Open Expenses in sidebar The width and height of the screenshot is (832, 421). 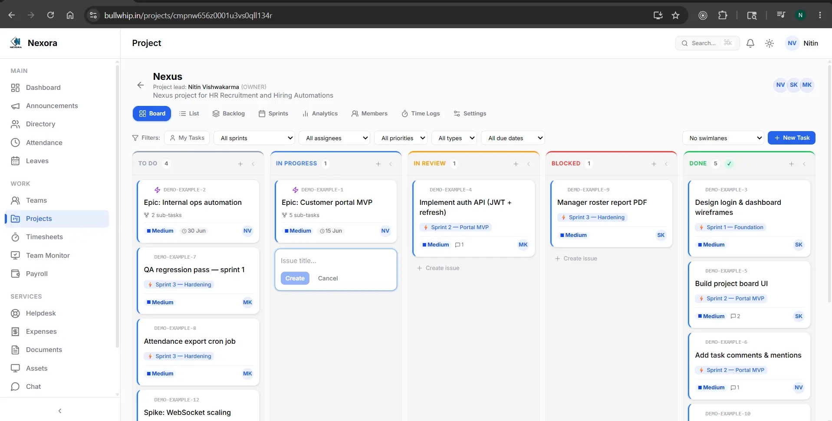57,332
